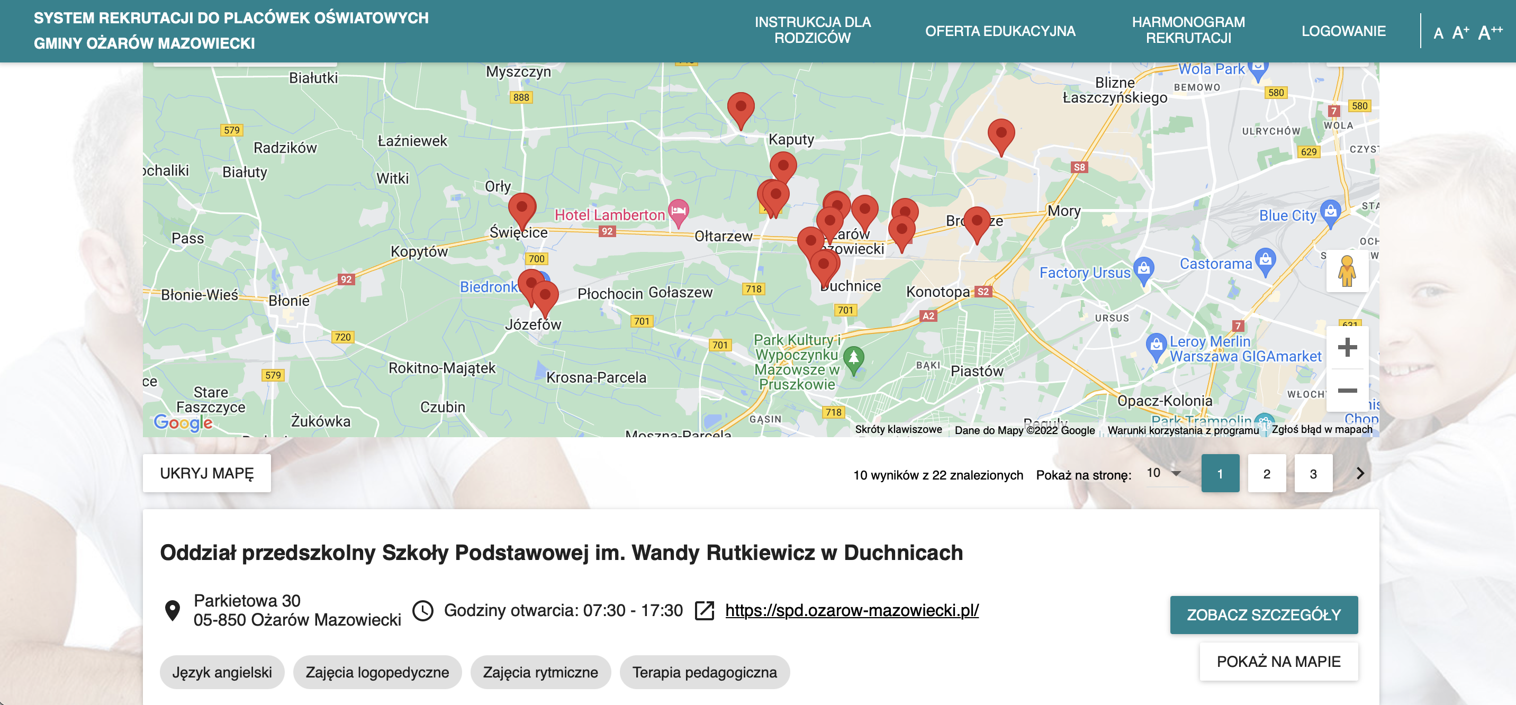Click the map pin over Broniszew label
Viewport: 1516px width, 705px height.
click(x=977, y=225)
